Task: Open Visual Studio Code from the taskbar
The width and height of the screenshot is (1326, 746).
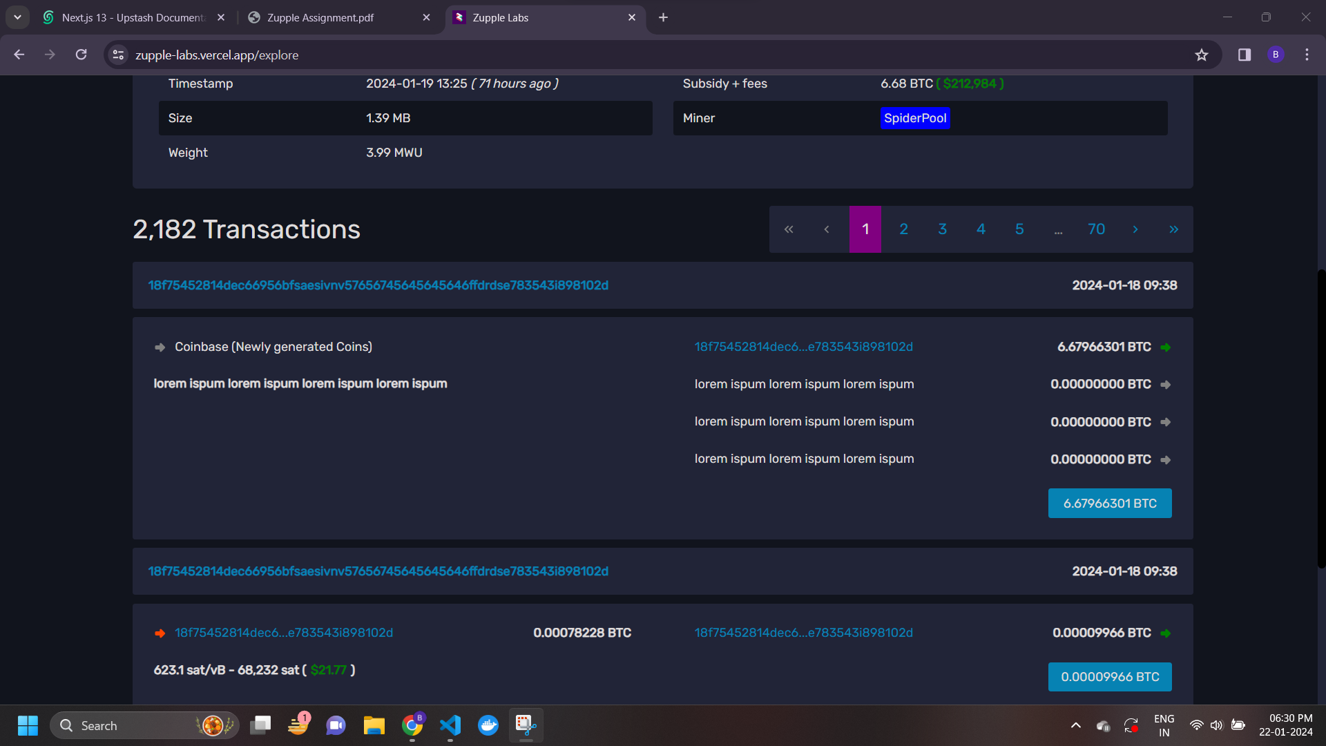Action: (x=450, y=725)
